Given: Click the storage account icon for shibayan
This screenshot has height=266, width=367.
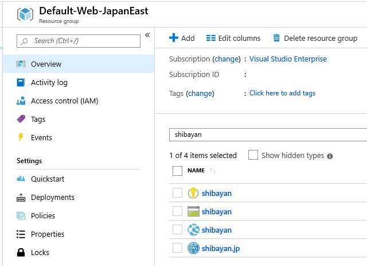Looking at the screenshot, I should pyautogui.click(x=193, y=211).
